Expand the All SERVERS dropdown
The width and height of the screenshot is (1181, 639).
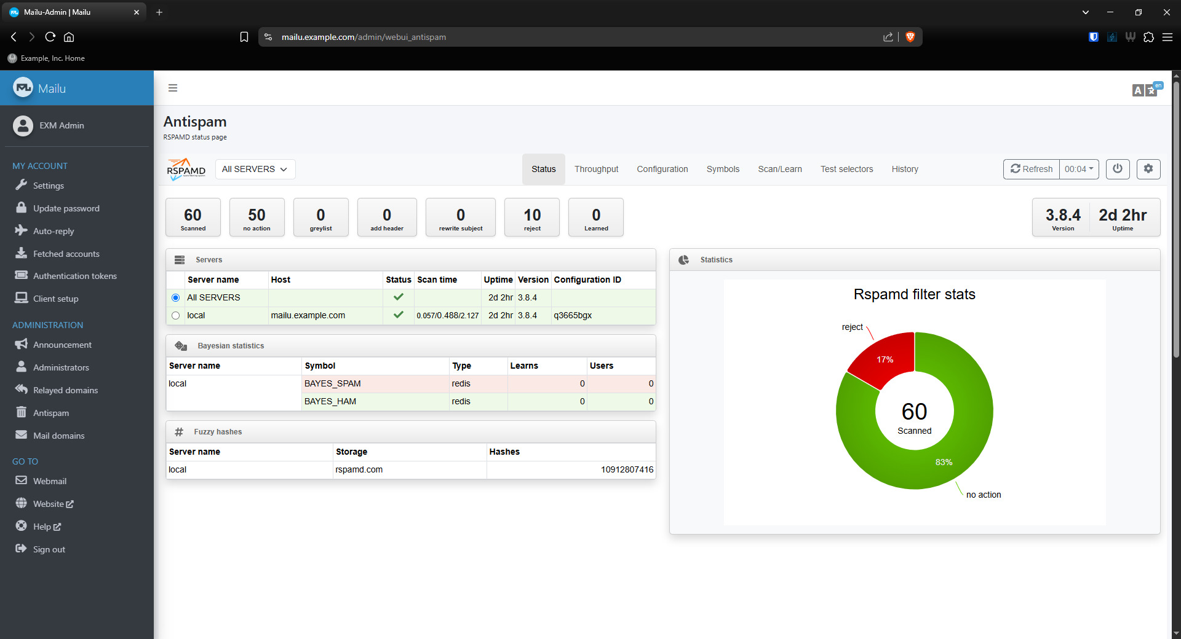coord(255,169)
